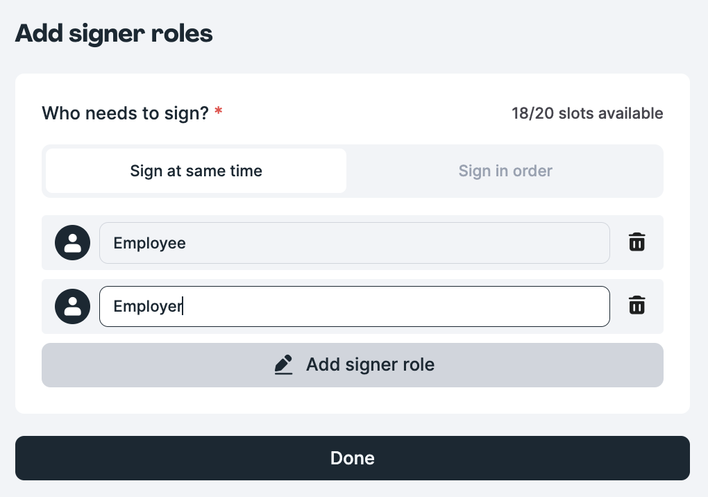
Task: Click the word "Employee" in the first field
Action: pos(149,244)
